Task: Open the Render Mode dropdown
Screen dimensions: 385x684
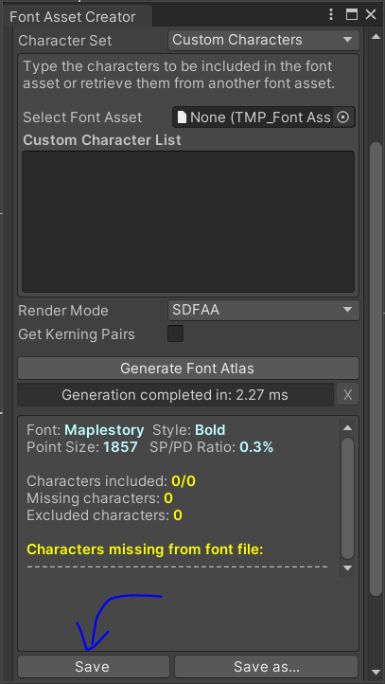Action: pos(264,310)
